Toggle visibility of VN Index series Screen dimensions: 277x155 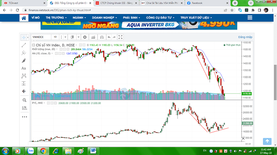pos(80,45)
